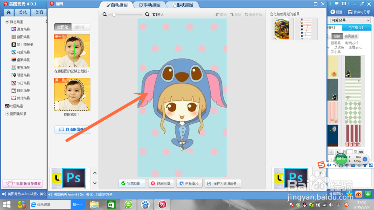This screenshot has height=210, width=374.
Task: Click 完成抠图 button
Action: pos(132,183)
